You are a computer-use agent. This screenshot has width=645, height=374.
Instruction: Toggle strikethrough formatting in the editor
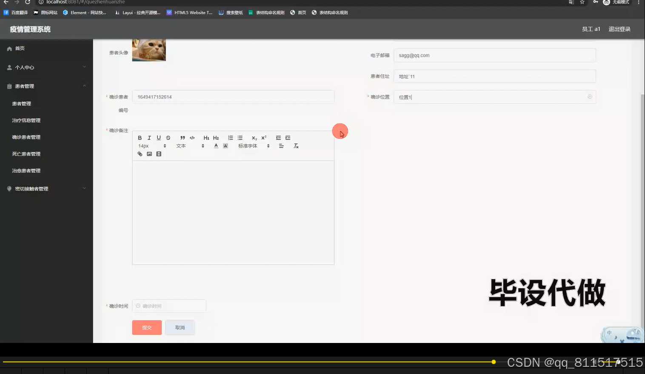pyautogui.click(x=168, y=138)
